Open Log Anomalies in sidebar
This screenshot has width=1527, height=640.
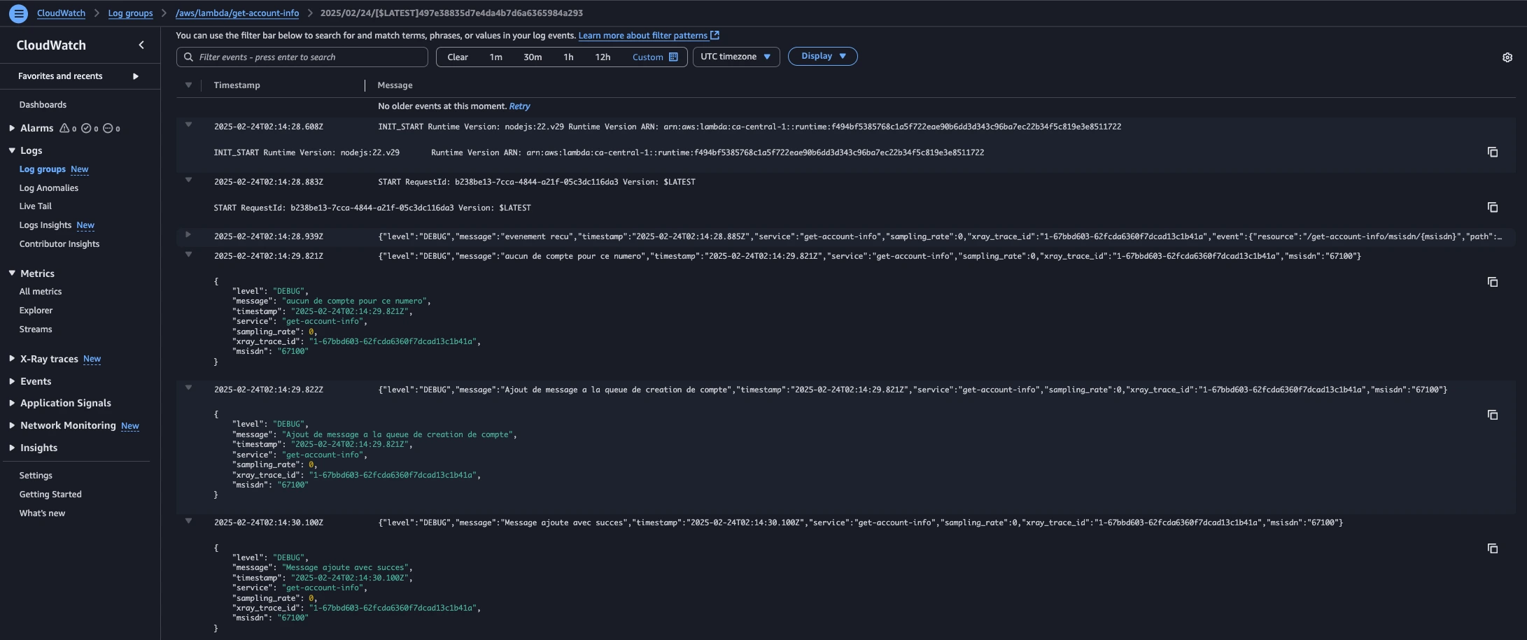[49, 188]
